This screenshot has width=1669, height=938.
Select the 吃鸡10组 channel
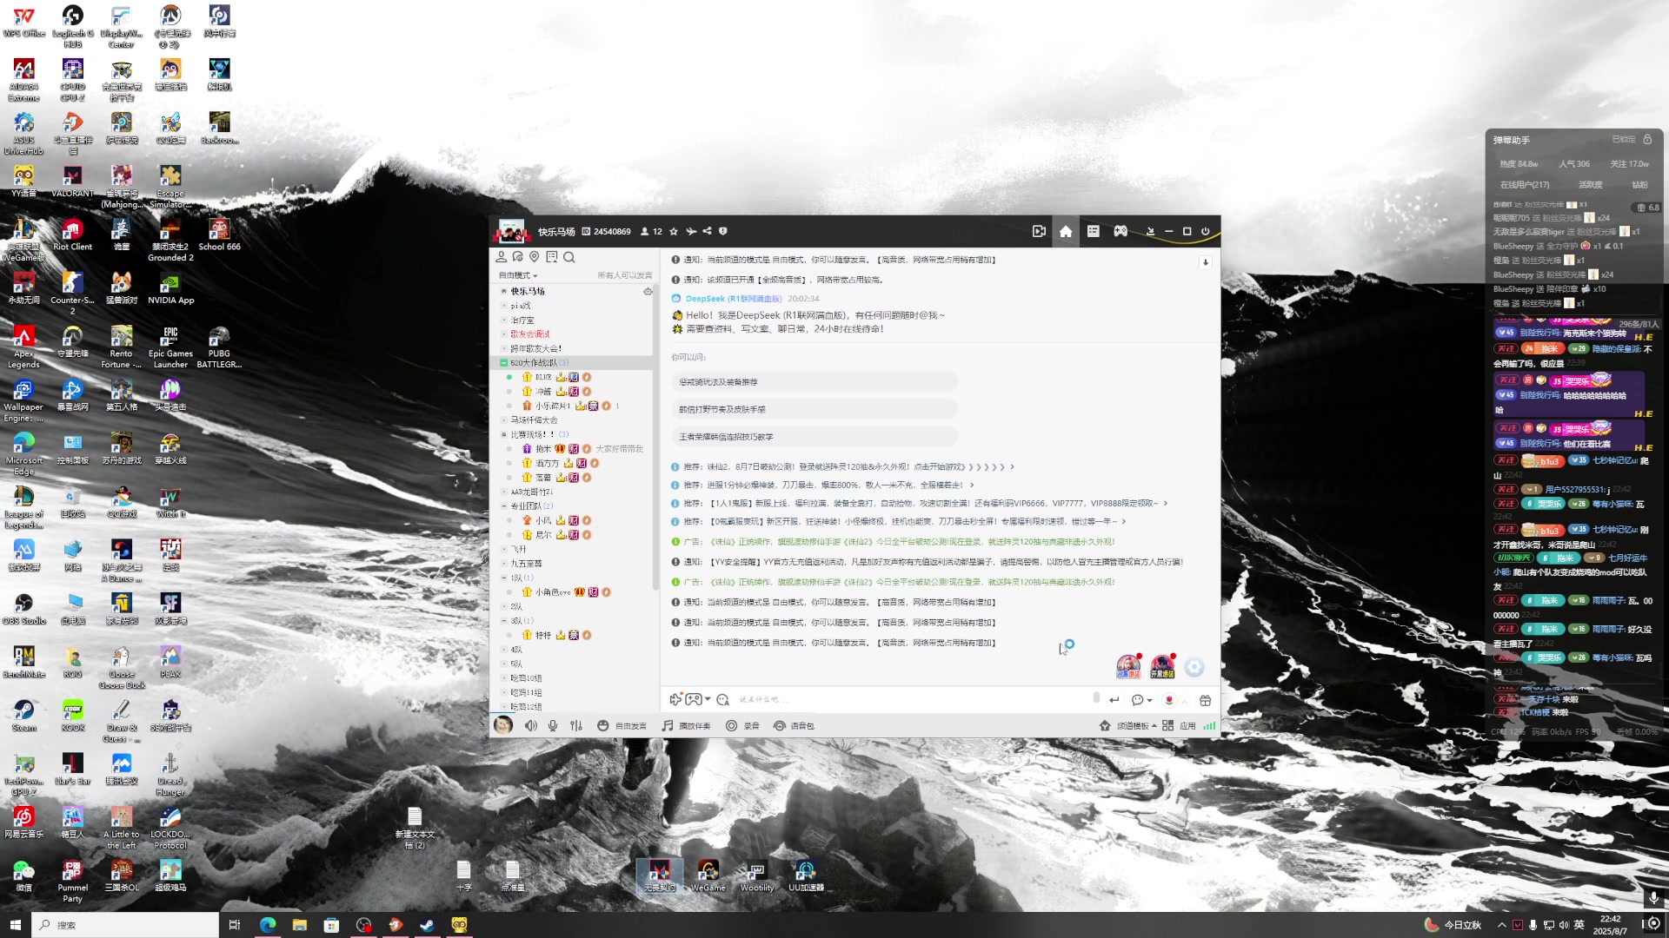click(526, 678)
